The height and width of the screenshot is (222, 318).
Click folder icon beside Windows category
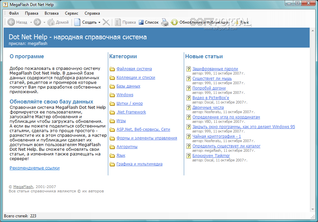tap(112, 95)
